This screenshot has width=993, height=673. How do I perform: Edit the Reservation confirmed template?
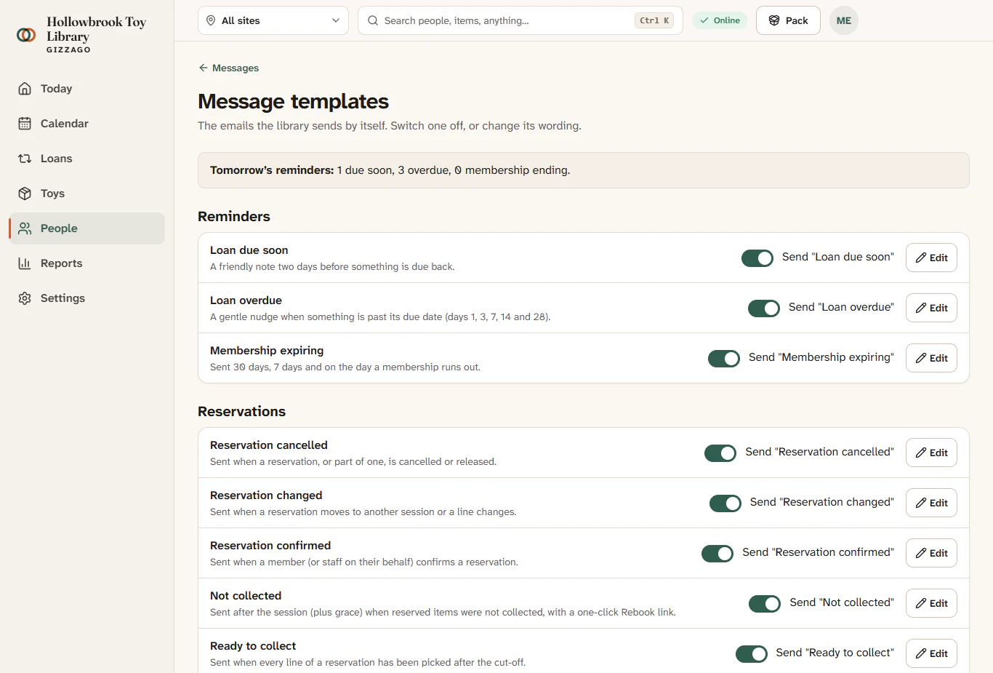pos(931,553)
